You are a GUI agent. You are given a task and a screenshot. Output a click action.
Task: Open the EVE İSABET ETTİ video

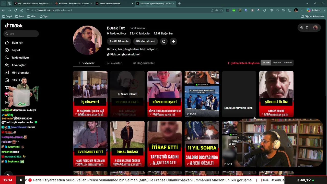(90, 144)
